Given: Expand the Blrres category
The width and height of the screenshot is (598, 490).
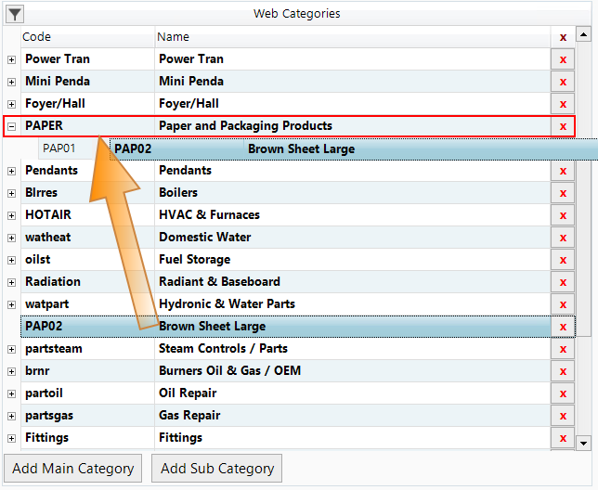Looking at the screenshot, I should click(12, 193).
